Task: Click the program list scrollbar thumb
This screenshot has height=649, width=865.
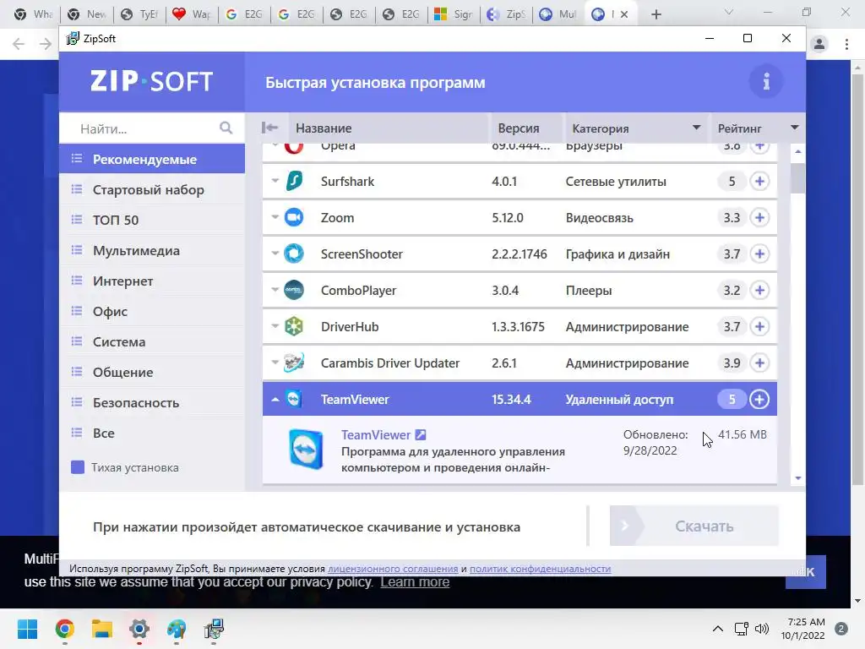Action: 797,177
